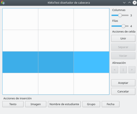Select the middle highlighted cell in third row
This screenshot has height=114, width=137.
click(x=56, y=62)
